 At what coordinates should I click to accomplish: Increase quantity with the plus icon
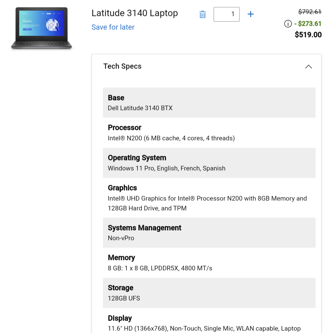coord(251,14)
